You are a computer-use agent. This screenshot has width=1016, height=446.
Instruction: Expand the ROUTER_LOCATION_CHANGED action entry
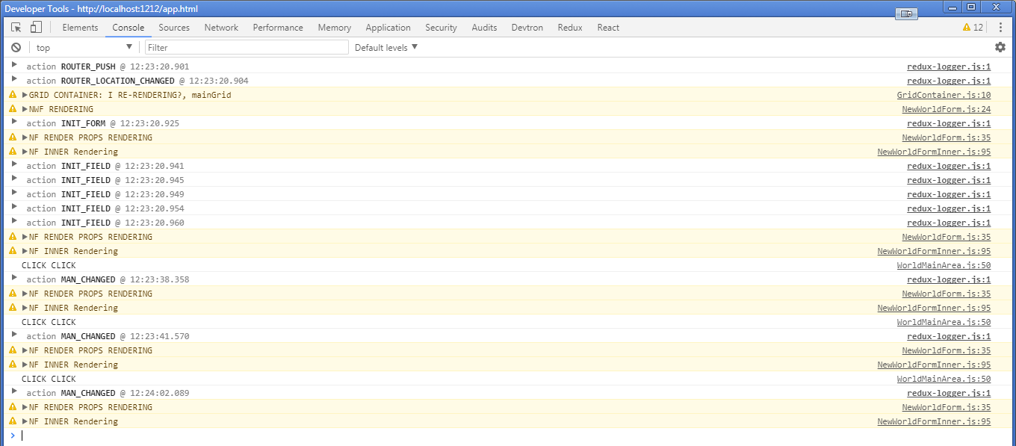click(14, 80)
